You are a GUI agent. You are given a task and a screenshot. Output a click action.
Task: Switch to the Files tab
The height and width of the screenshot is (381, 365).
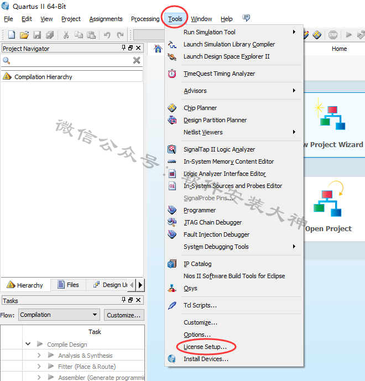(x=68, y=285)
